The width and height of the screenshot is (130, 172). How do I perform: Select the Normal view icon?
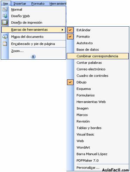(5, 9)
